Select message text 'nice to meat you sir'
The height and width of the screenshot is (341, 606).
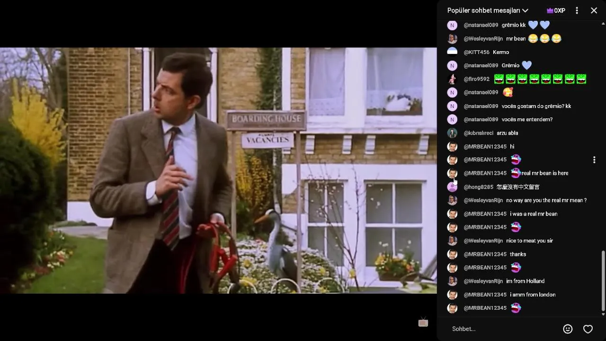[529, 241]
